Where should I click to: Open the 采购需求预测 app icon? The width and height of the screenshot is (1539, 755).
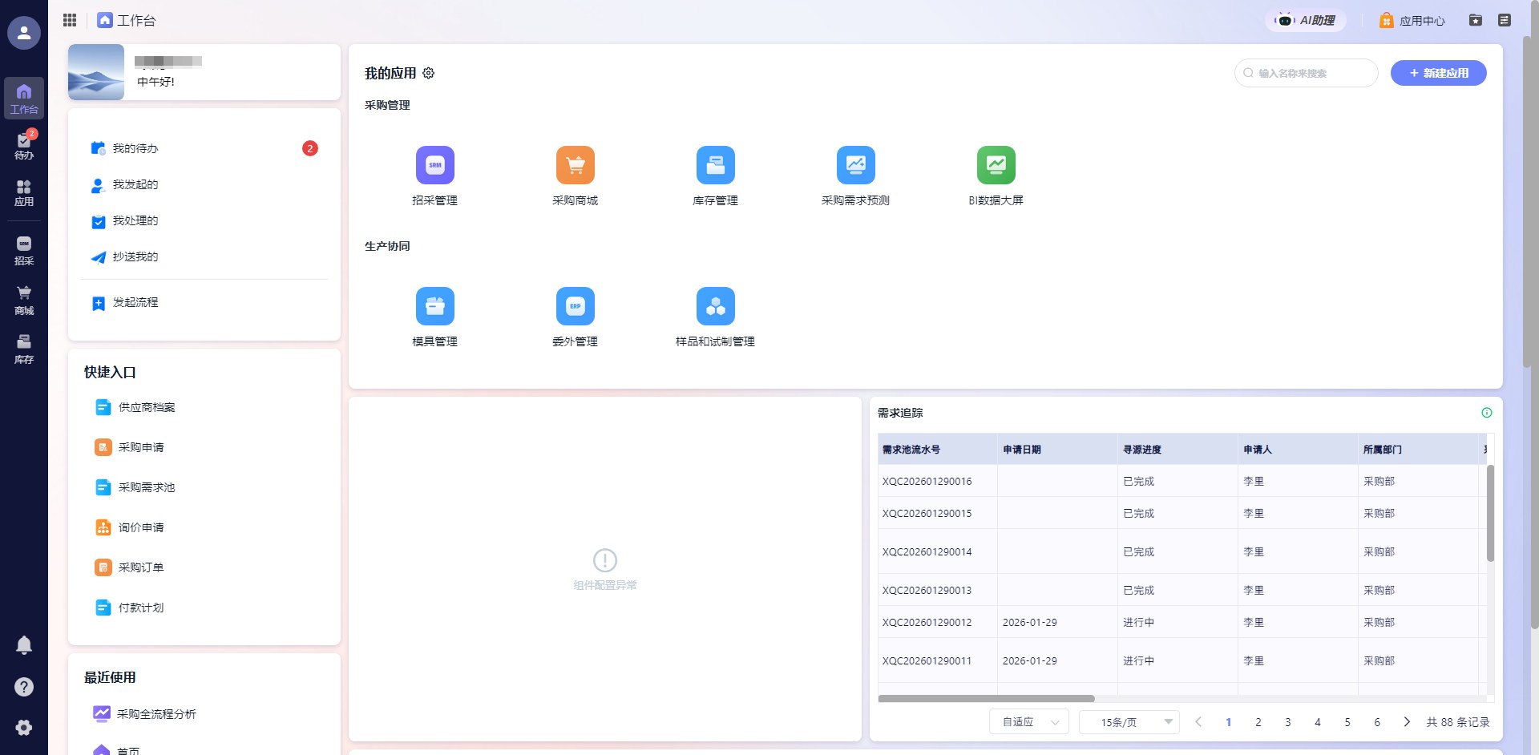pos(855,165)
